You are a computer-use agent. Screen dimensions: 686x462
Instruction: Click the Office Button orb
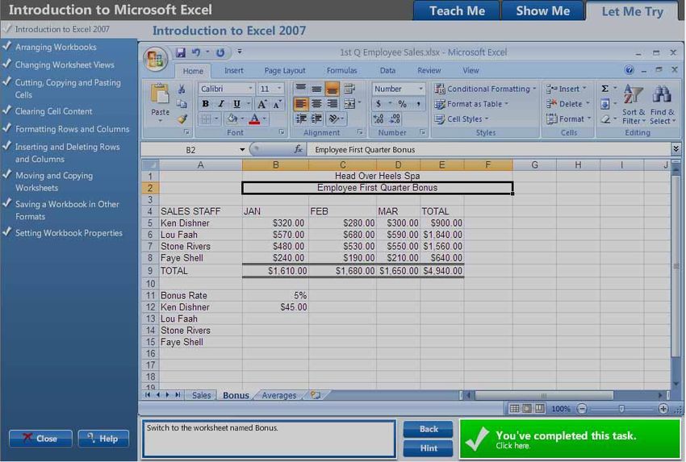pos(155,60)
